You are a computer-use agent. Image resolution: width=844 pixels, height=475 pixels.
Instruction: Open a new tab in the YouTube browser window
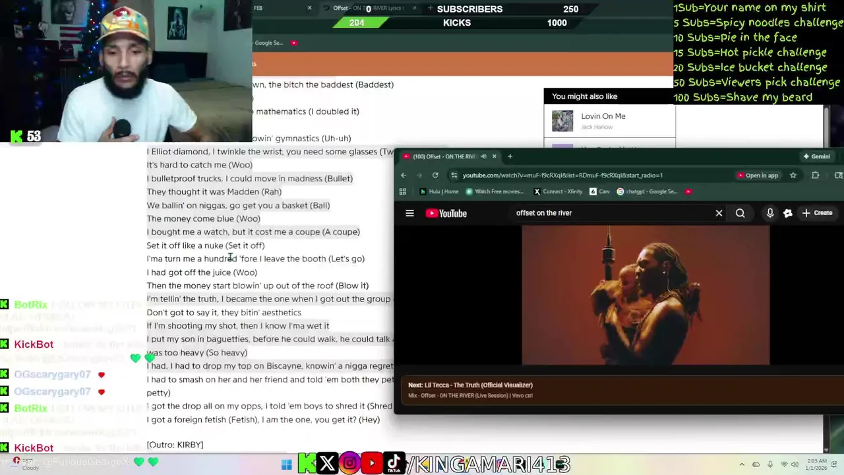point(510,156)
